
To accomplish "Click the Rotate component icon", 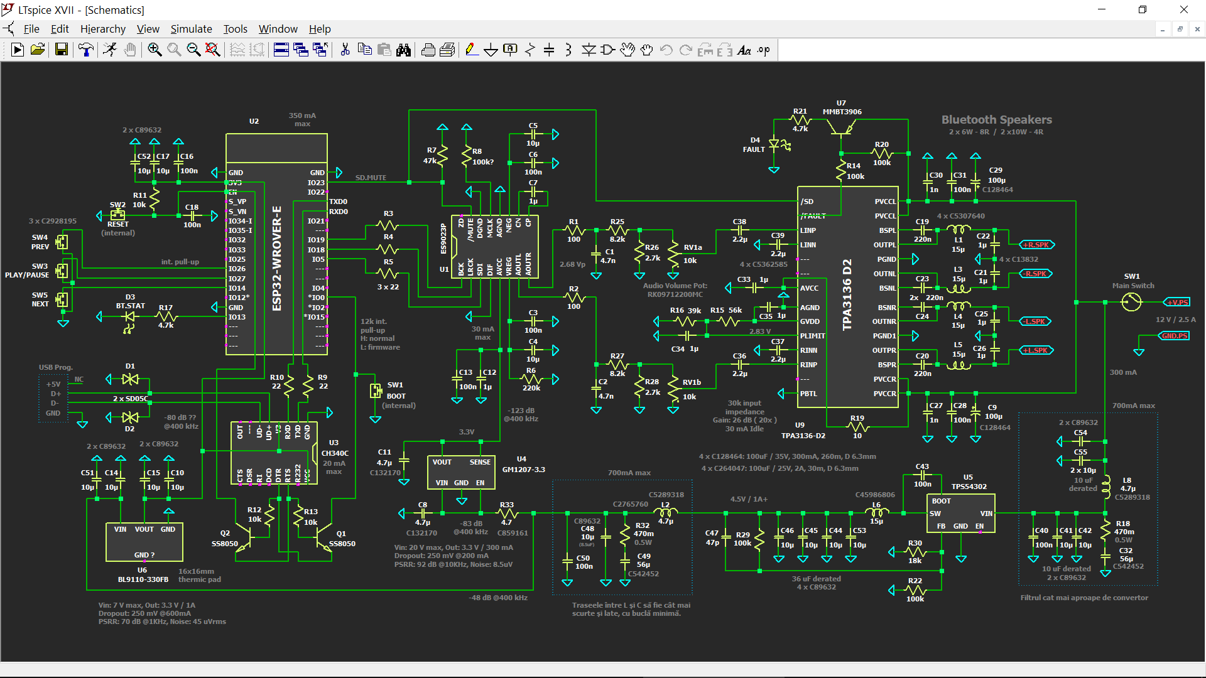I will pyautogui.click(x=705, y=50).
